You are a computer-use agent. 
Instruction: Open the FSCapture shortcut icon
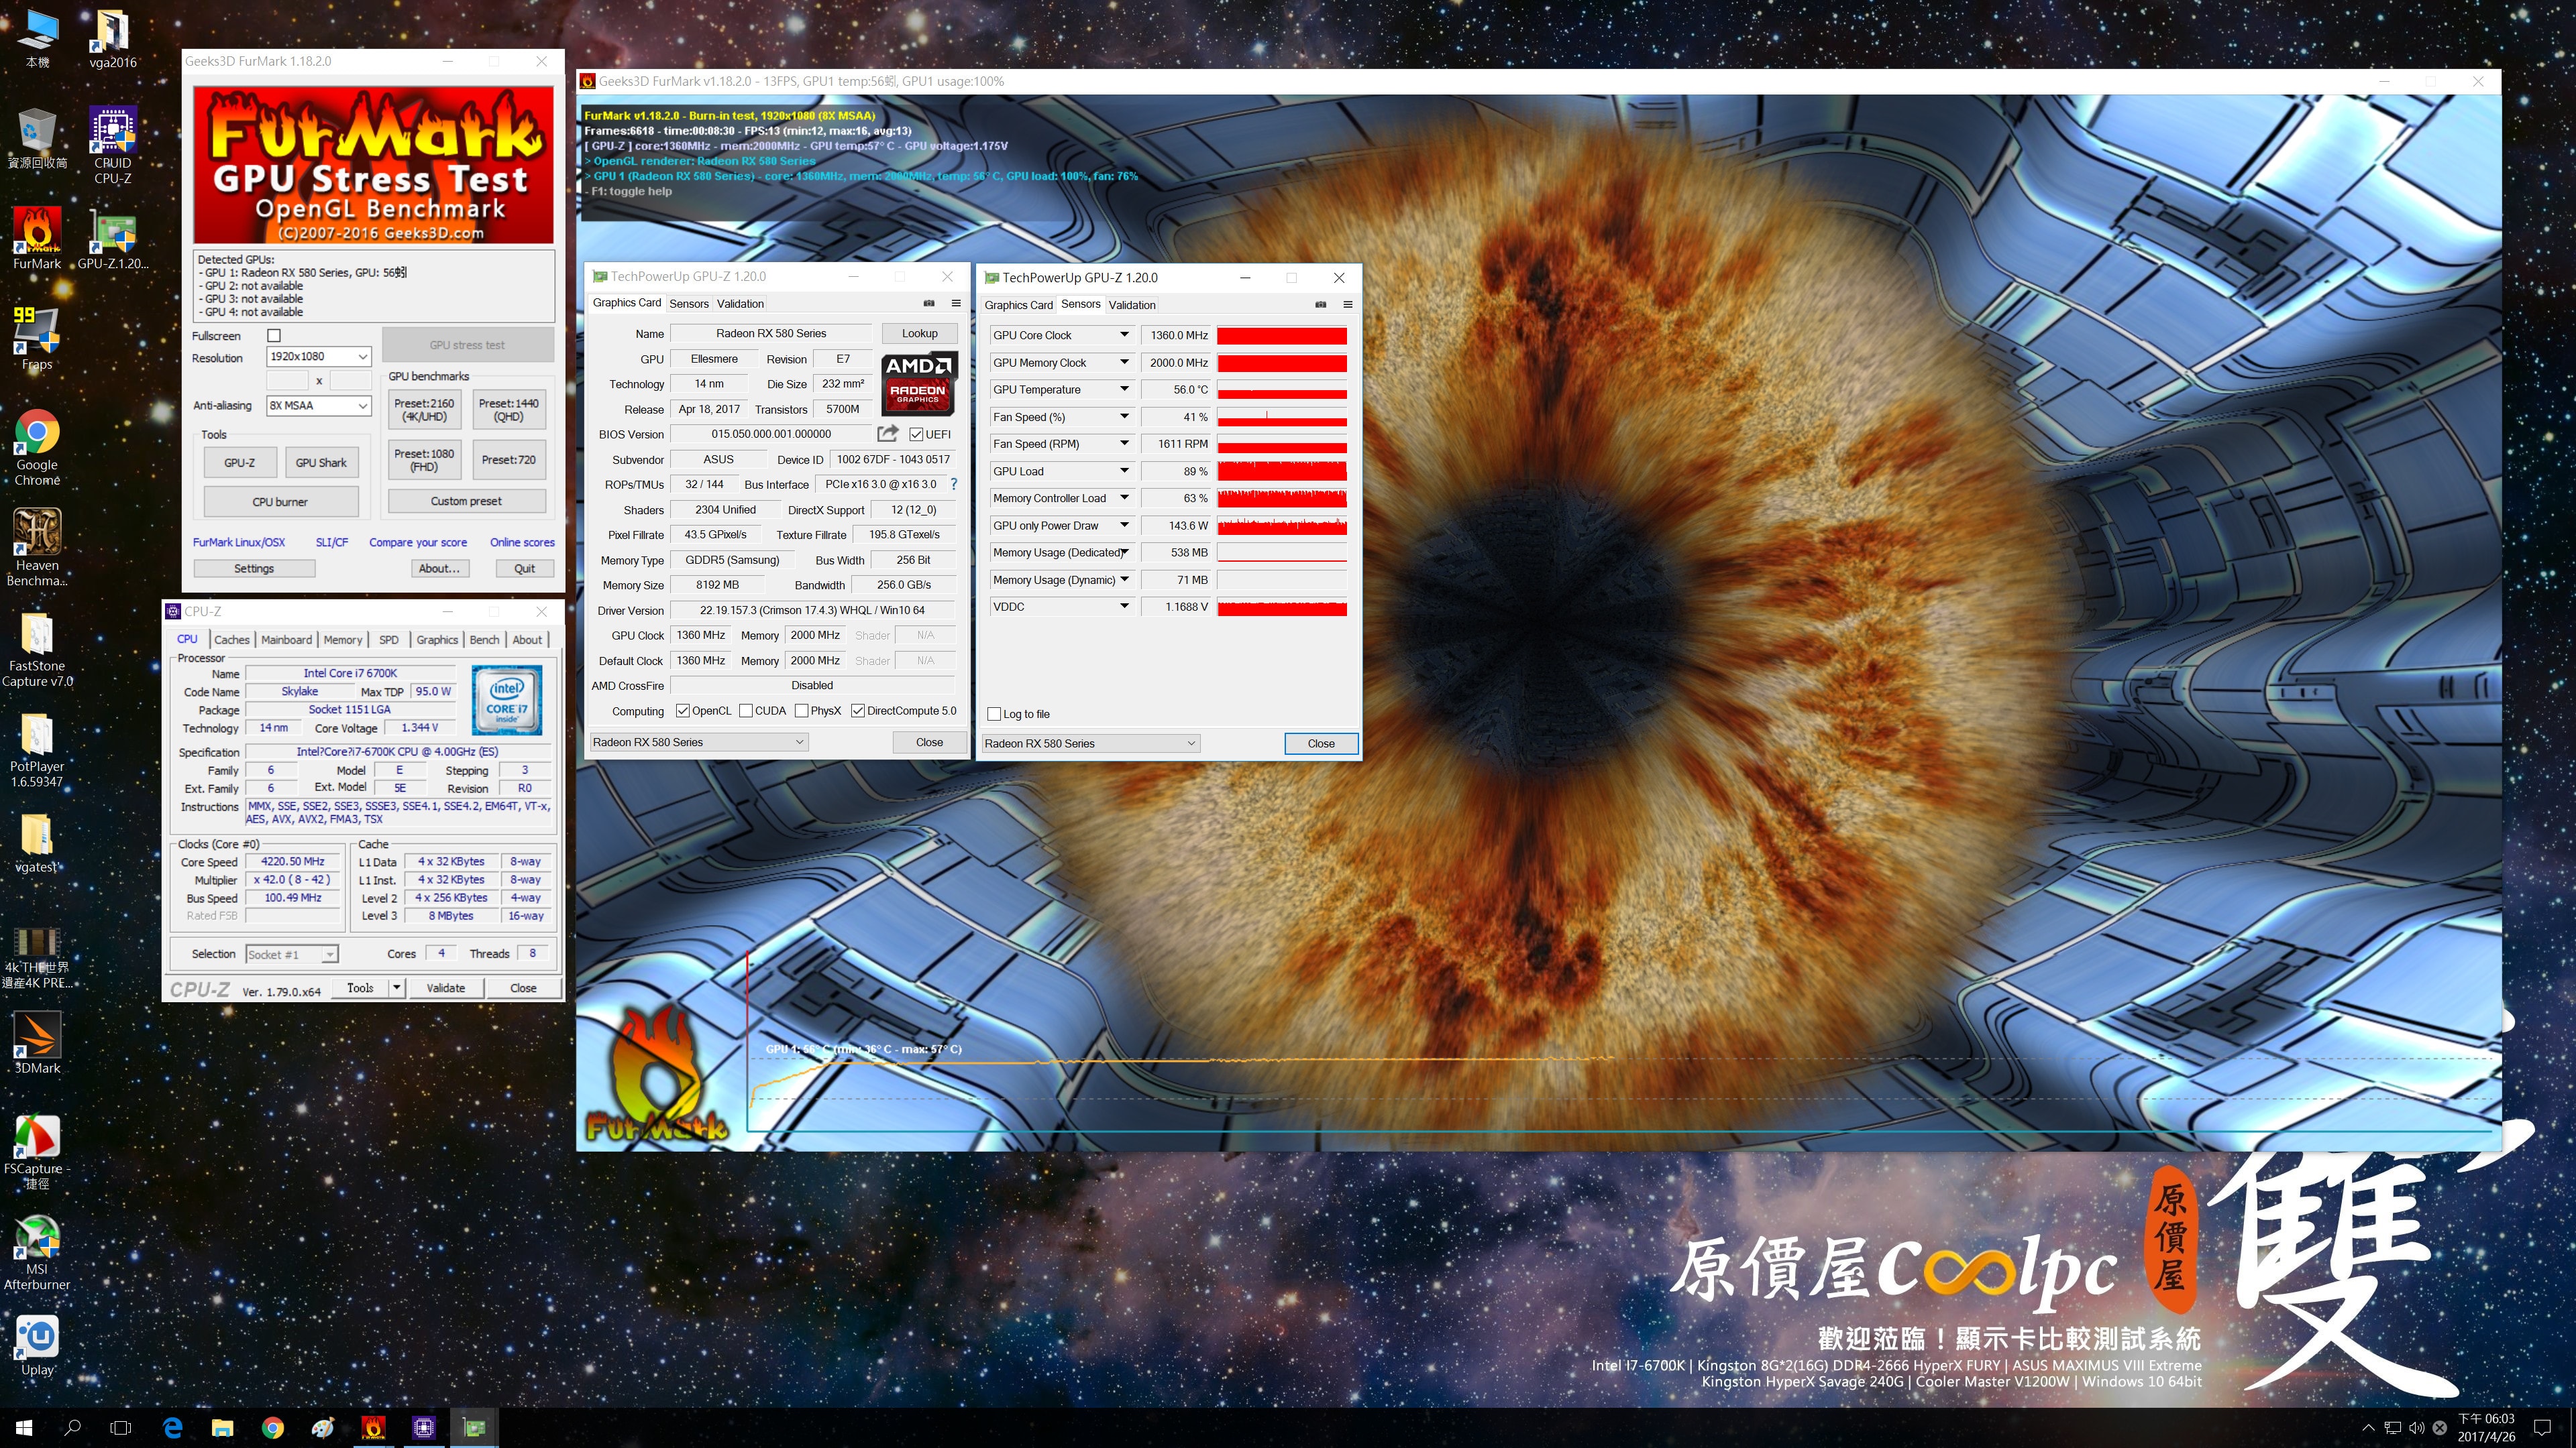37,1151
